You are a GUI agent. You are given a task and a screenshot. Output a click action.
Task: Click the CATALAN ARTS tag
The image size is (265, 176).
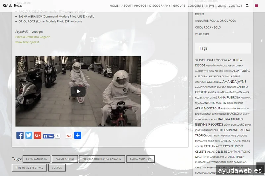click(x=213, y=146)
